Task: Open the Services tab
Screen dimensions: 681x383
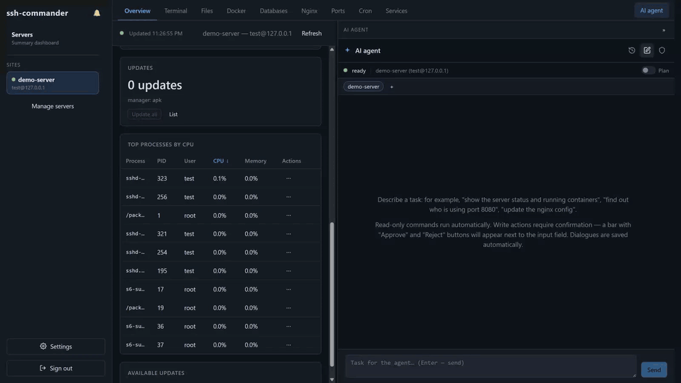Action: click(x=396, y=11)
